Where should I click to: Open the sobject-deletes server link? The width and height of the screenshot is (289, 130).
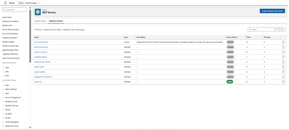pyautogui.click(x=40, y=72)
